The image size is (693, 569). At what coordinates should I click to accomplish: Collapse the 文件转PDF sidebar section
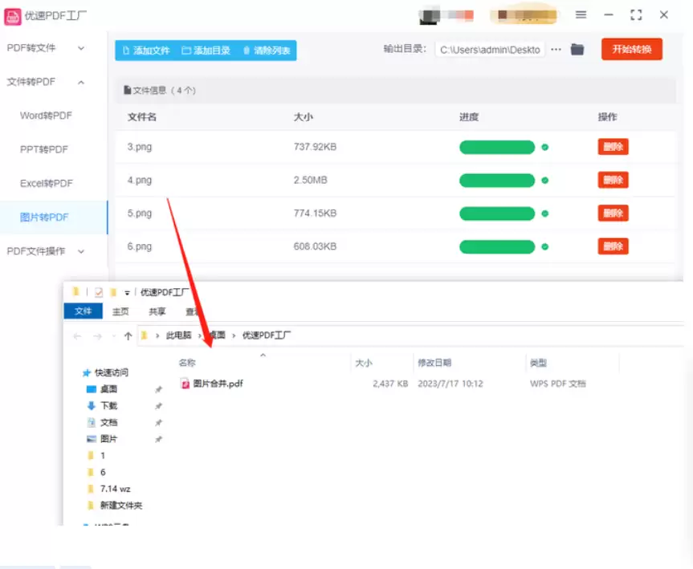45,82
